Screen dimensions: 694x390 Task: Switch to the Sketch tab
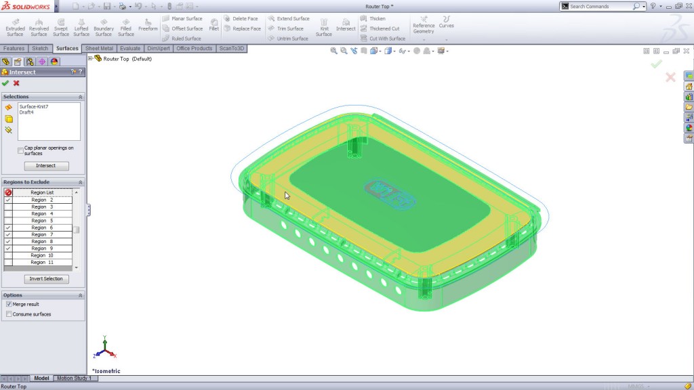[40, 48]
